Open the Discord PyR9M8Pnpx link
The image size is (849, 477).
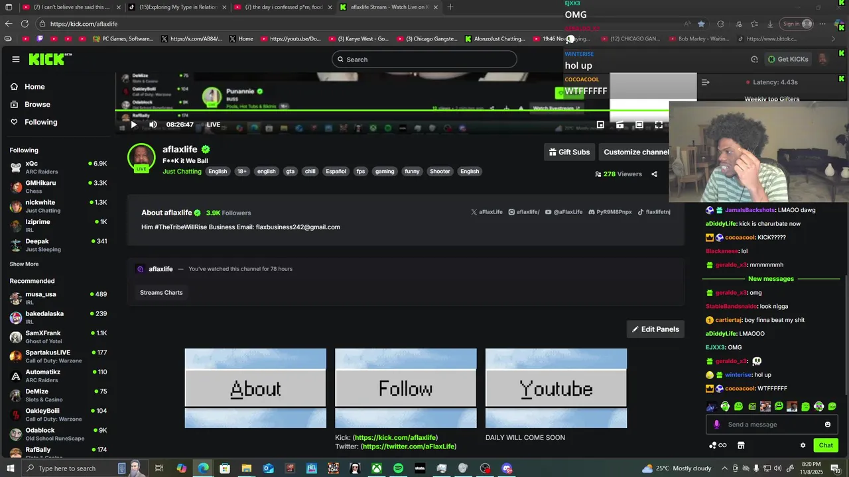coord(610,212)
